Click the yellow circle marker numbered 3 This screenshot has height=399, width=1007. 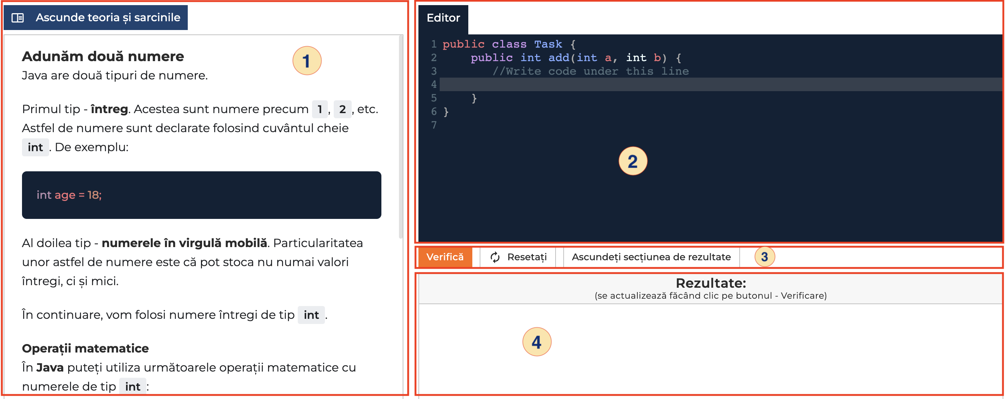[764, 257]
